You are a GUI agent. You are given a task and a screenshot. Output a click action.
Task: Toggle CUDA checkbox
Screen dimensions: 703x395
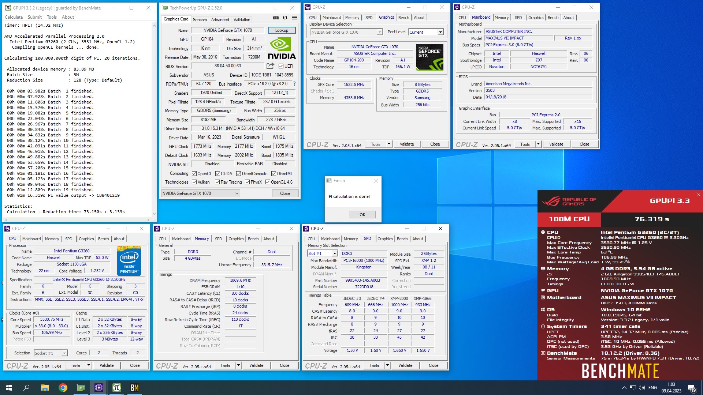point(217,174)
